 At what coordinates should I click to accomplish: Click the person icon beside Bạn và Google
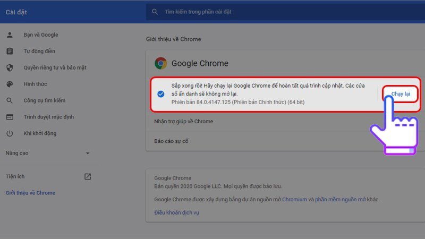[10, 35]
